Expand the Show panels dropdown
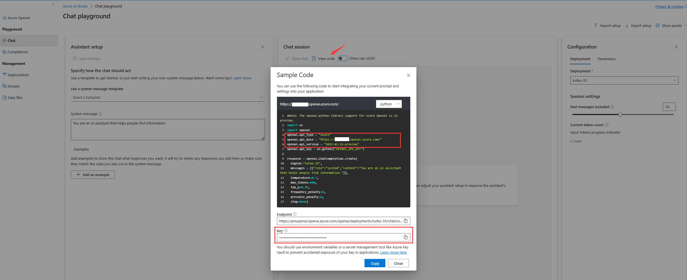 click(x=671, y=26)
